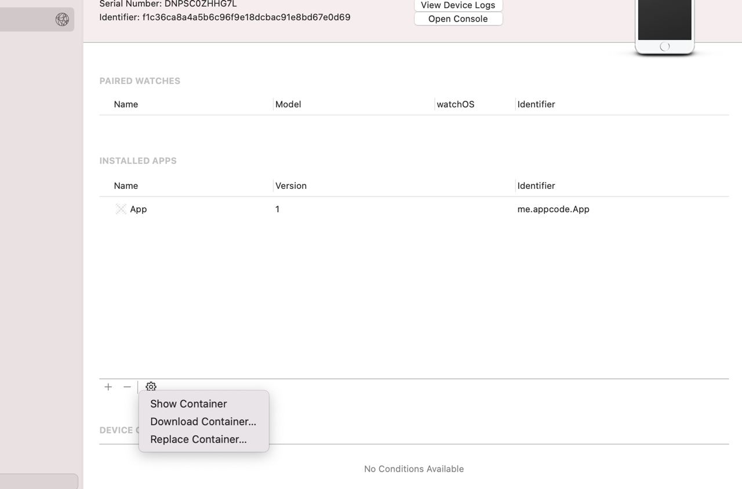Click the iPhone device thumbnail image
This screenshot has width=742, height=489.
(664, 27)
